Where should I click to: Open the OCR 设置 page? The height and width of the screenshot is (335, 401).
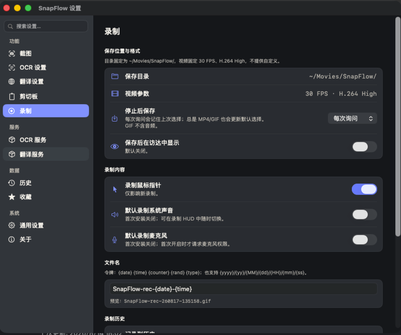pos(46,67)
